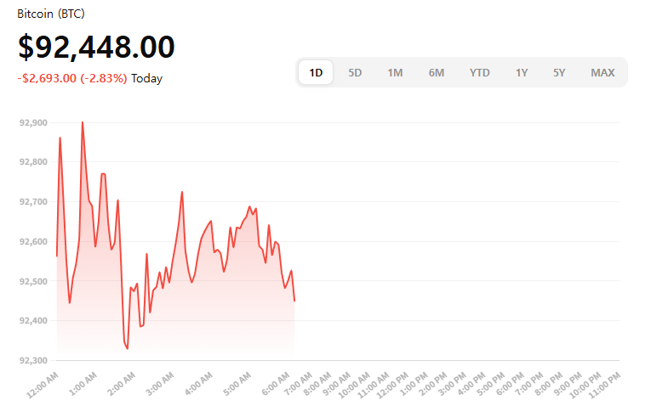
Task: Click the last data point on the line
Action: click(294, 301)
